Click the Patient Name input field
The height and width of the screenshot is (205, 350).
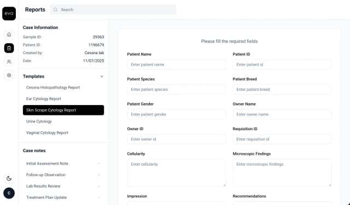[x=176, y=65]
